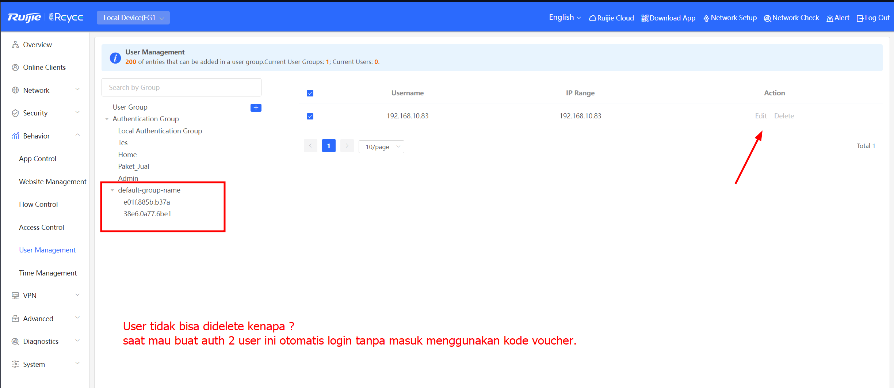Go to Online Clients page
This screenshot has height=388, width=894.
click(44, 67)
